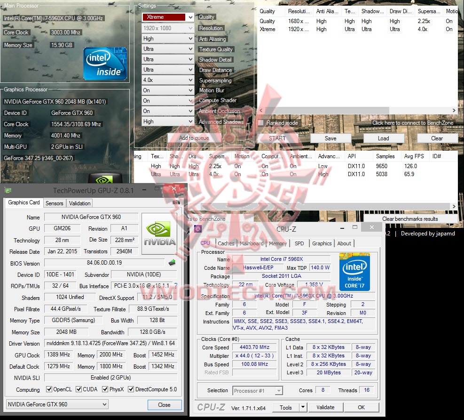
Task: Open the Mainboard tab in CPU-Z
Action: point(252,243)
